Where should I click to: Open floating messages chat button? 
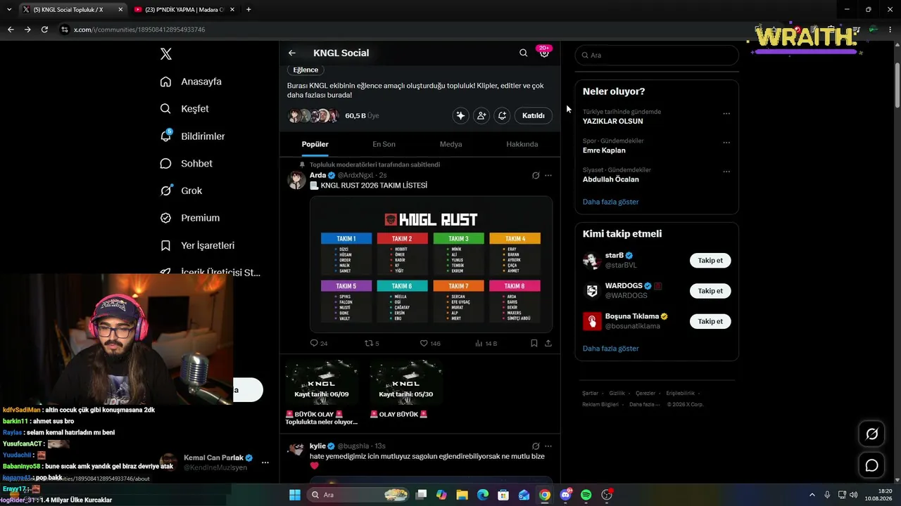point(871,465)
